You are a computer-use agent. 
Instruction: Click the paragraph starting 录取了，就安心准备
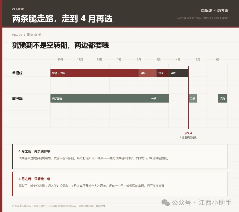point(92,186)
